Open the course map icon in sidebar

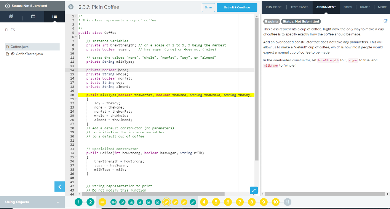[x=11, y=16]
